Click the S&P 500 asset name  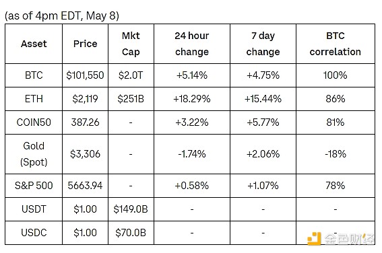click(x=34, y=186)
